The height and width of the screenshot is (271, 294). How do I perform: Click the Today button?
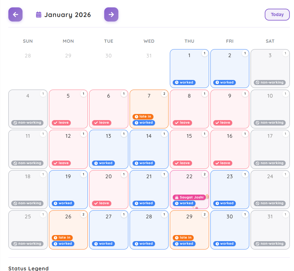coord(277,14)
